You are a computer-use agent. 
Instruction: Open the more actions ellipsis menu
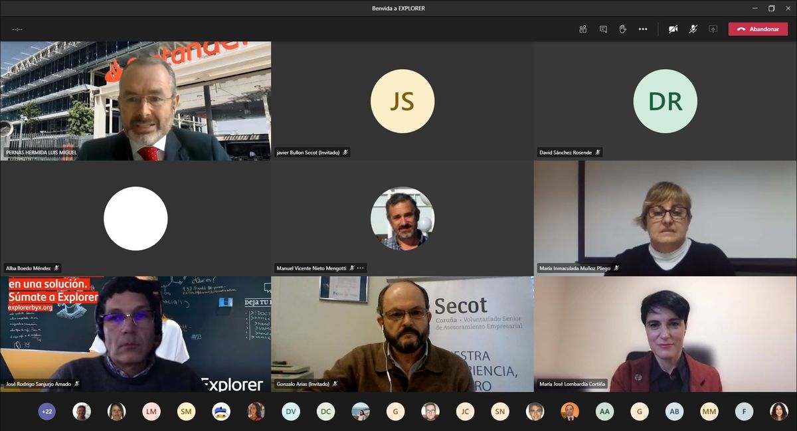click(x=643, y=29)
